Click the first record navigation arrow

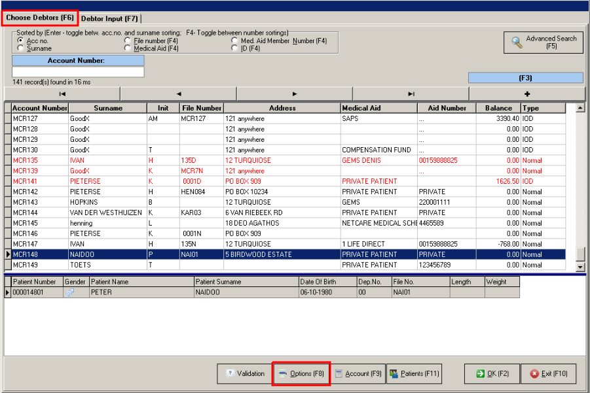click(62, 94)
